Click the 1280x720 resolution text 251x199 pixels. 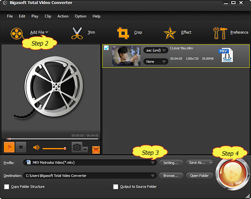[x=192, y=58]
